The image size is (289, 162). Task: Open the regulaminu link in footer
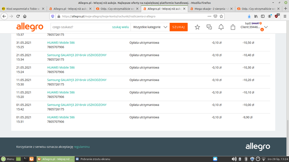[82, 147]
